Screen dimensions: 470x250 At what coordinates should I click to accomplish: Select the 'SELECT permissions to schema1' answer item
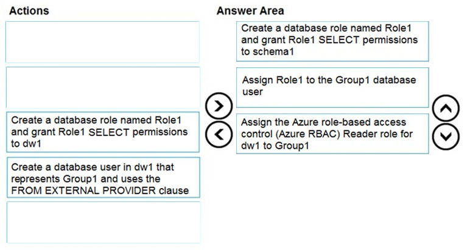[332, 41]
